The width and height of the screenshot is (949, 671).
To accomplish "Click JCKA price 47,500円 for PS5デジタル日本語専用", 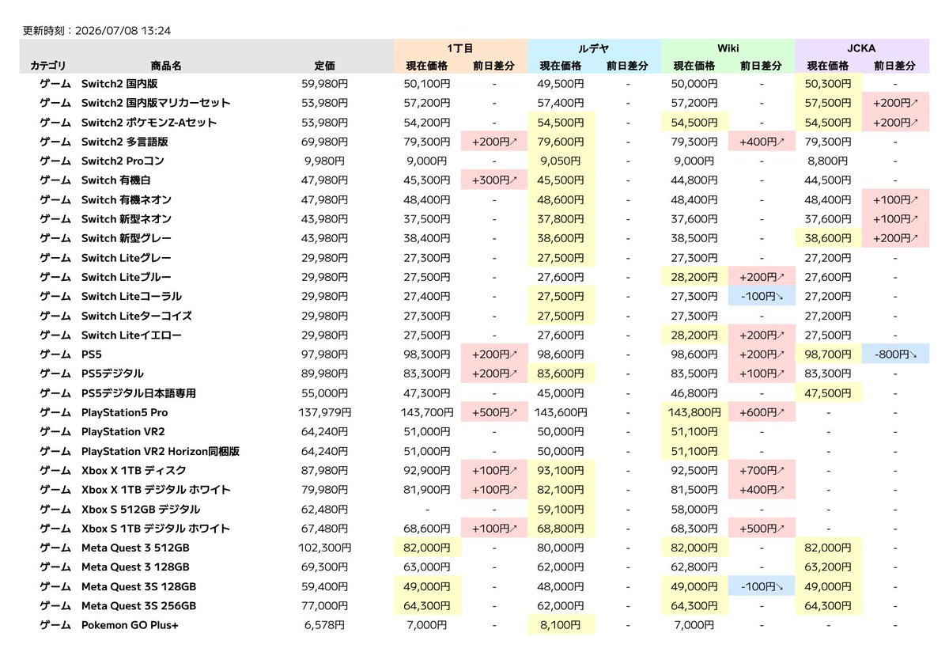I will pos(828,393).
